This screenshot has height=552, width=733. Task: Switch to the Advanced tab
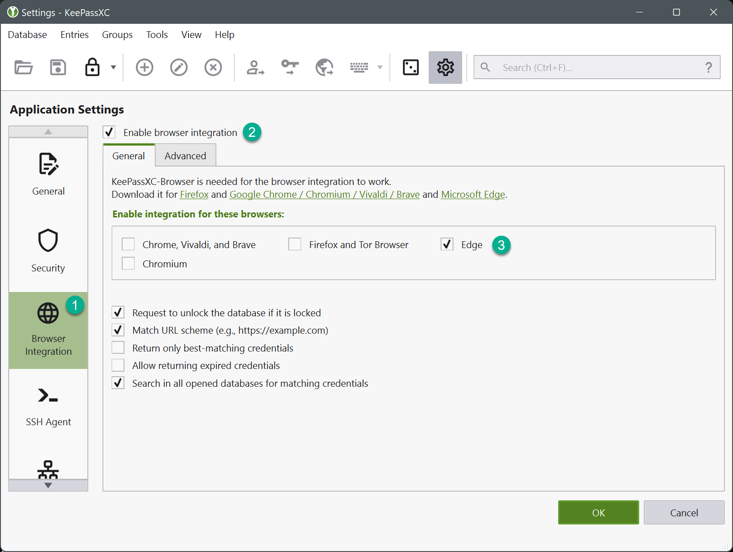[185, 156]
